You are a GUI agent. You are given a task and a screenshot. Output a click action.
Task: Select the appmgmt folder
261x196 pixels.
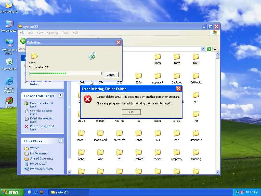coord(158,78)
